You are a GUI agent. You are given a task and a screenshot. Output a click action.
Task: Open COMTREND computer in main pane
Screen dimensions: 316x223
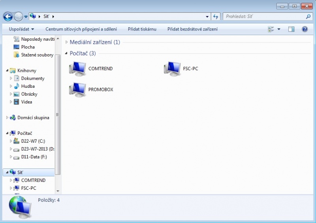pos(91,69)
